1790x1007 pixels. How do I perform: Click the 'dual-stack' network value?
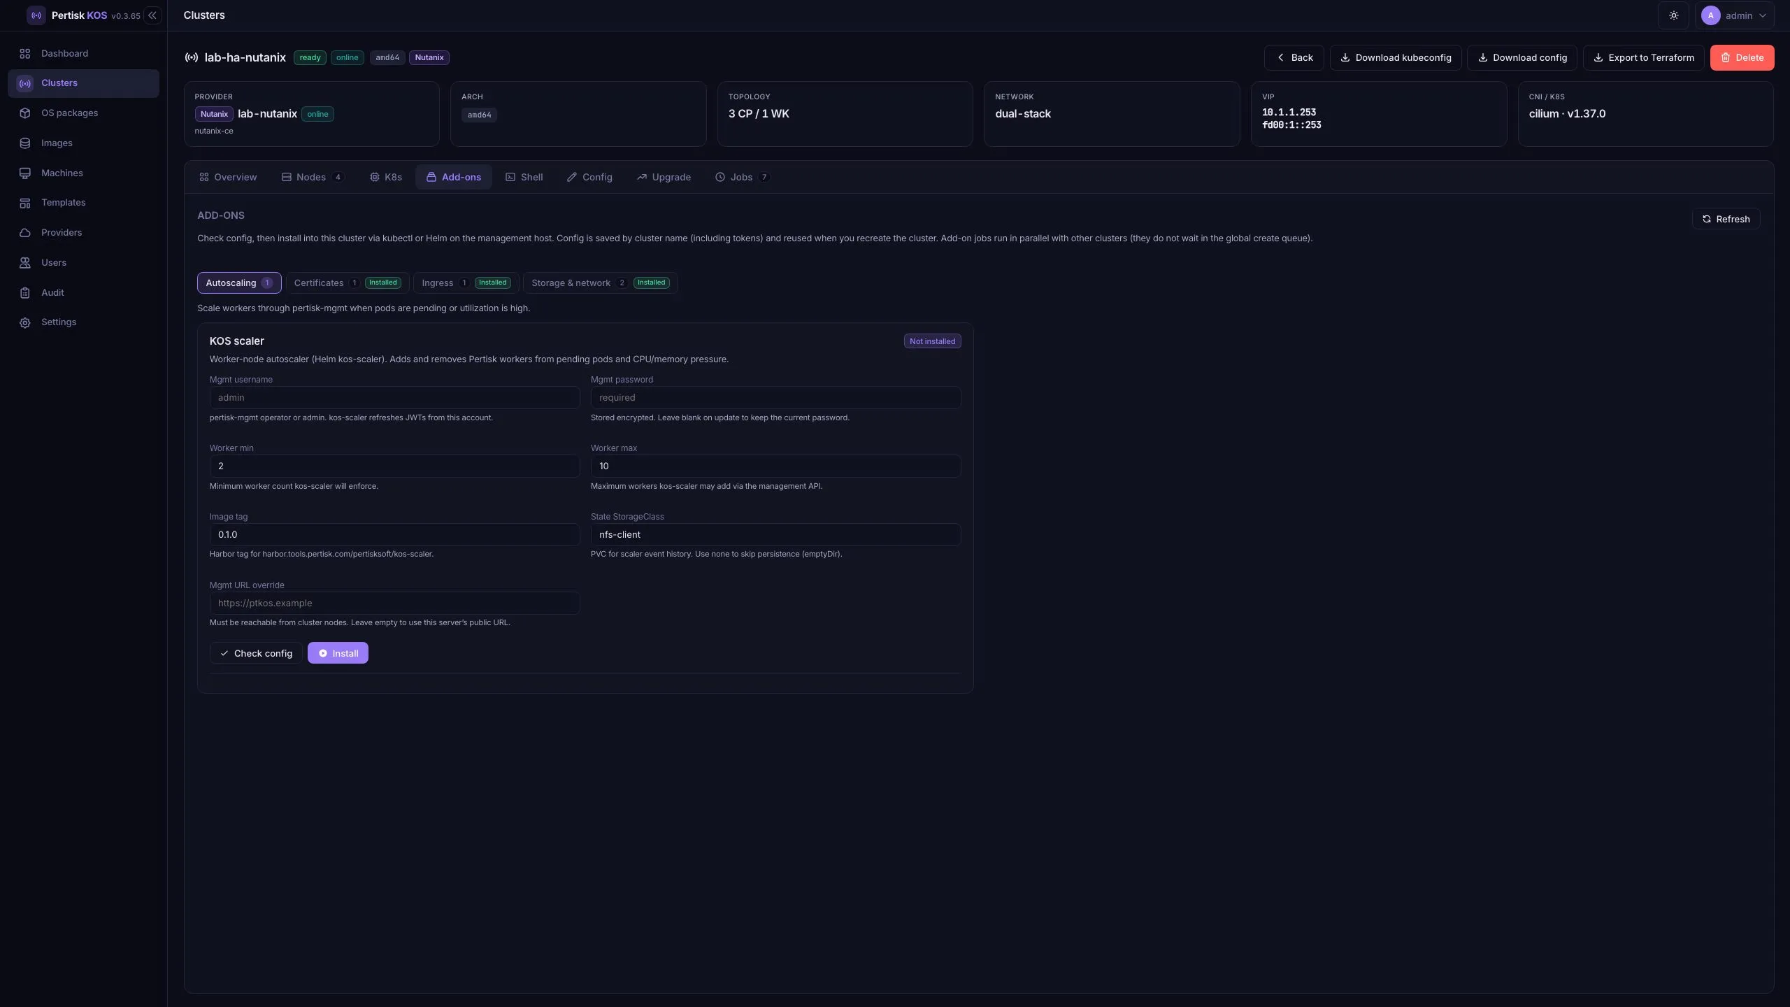tap(1022, 113)
